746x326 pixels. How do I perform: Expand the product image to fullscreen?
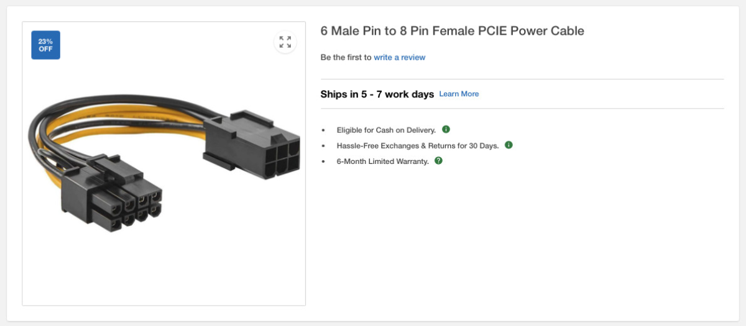click(x=285, y=42)
